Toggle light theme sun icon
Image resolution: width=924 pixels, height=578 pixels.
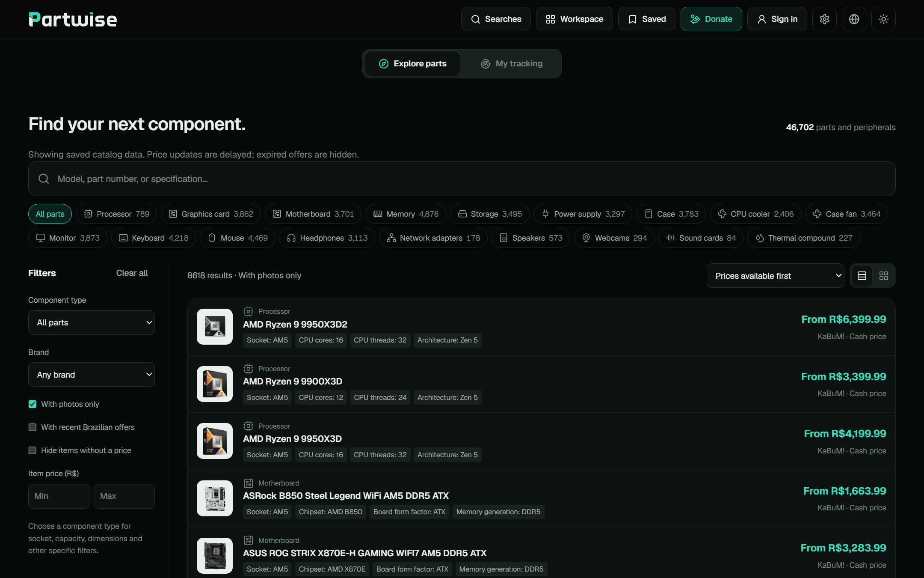(x=883, y=19)
